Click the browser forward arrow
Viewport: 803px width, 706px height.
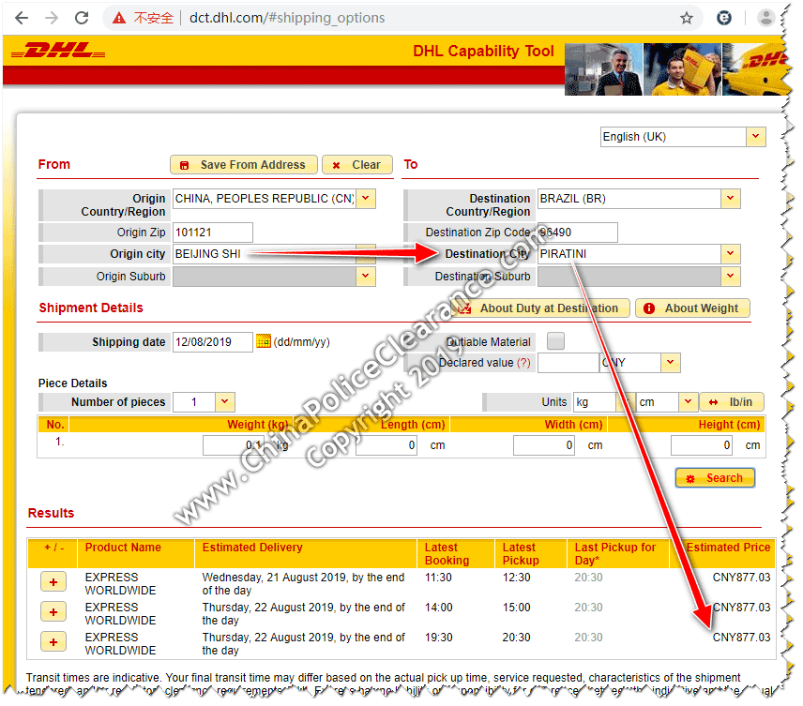point(52,18)
